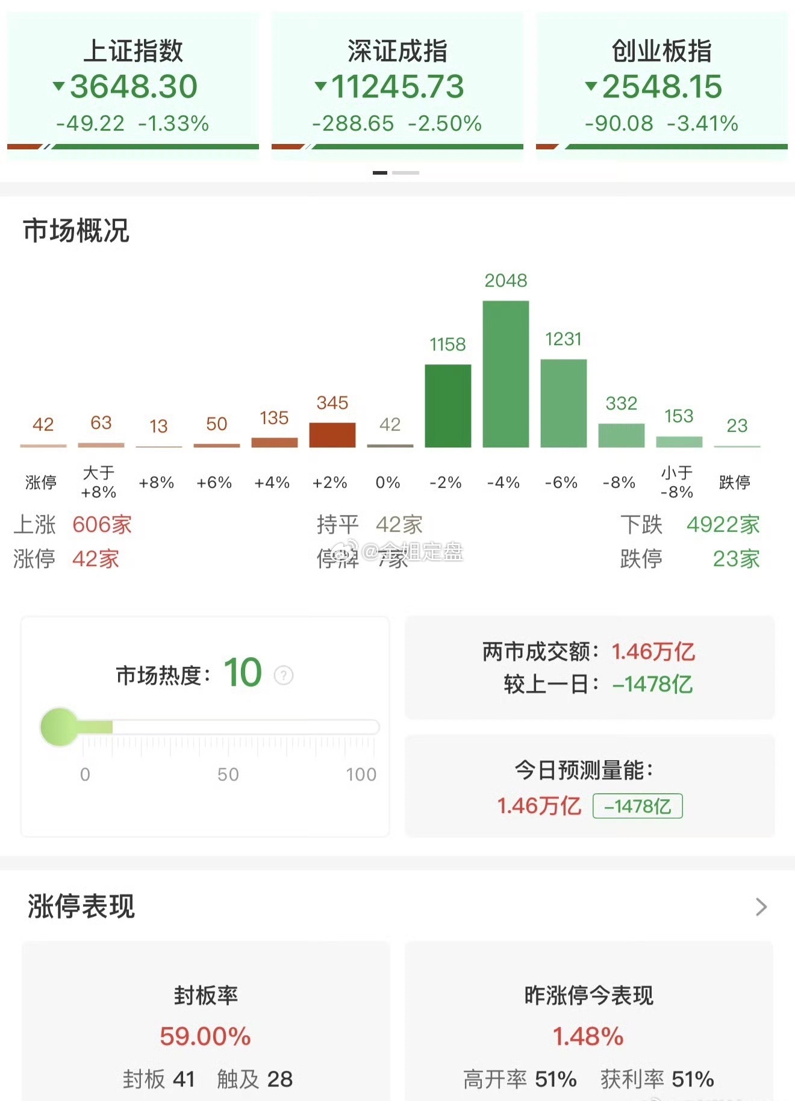Screen dimensions: 795x1101
Task: Click the 2548.15 index value
Action: [x=662, y=87]
